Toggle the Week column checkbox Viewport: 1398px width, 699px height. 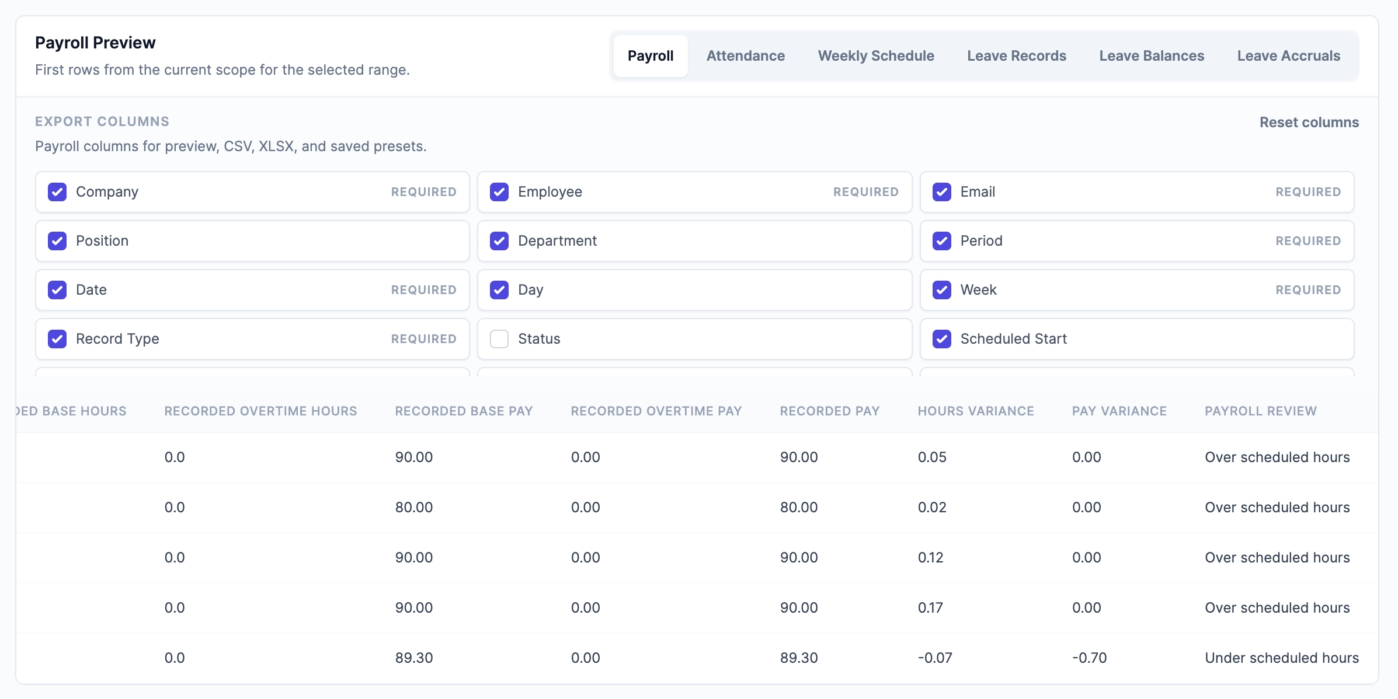pos(942,290)
